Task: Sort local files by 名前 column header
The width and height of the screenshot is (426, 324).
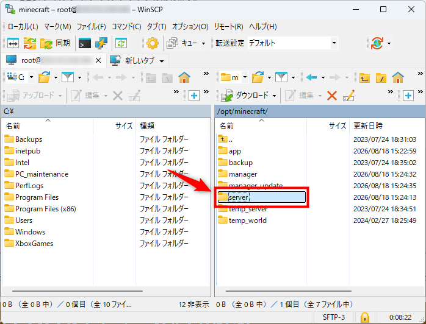Action: point(48,126)
